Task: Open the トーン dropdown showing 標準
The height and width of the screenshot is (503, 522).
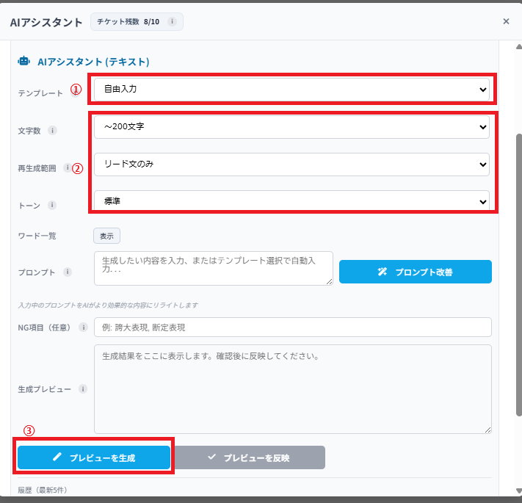Action: tap(291, 200)
